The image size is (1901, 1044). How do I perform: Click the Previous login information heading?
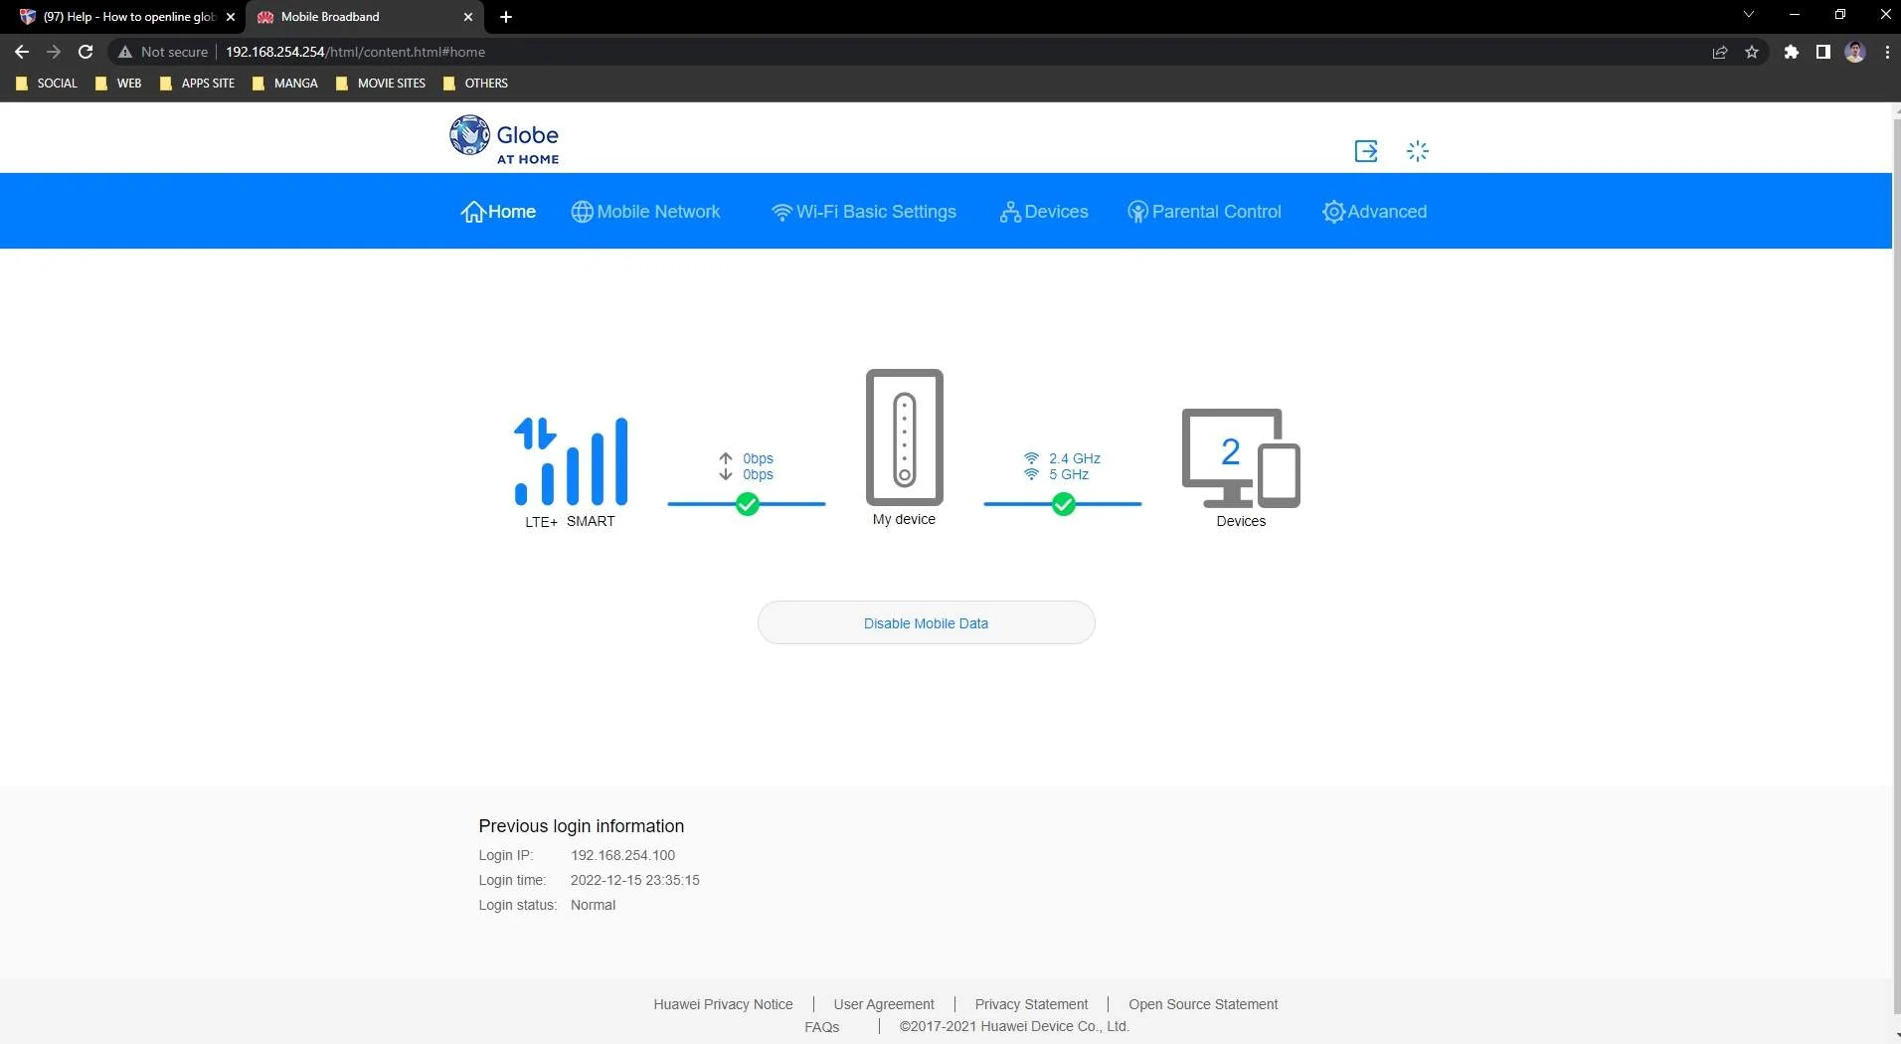[x=581, y=826]
